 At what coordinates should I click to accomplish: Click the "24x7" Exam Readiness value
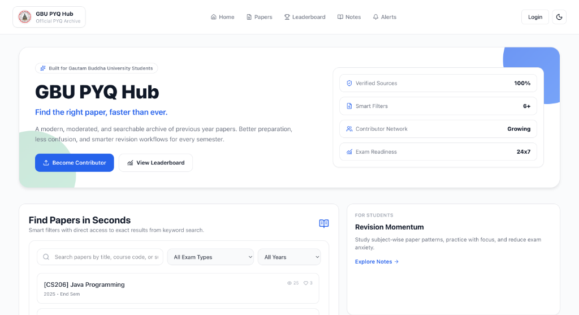[x=524, y=152]
